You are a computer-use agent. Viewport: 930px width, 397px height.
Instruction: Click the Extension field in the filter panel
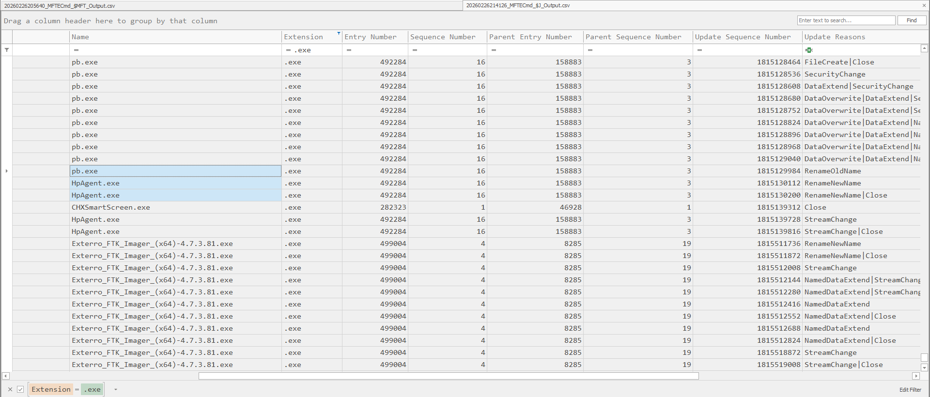coord(51,389)
